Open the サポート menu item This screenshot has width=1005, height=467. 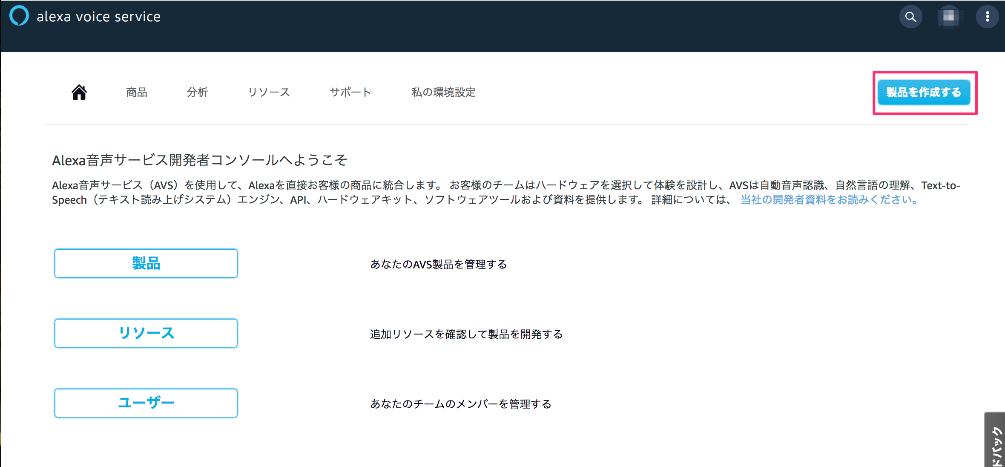[350, 92]
